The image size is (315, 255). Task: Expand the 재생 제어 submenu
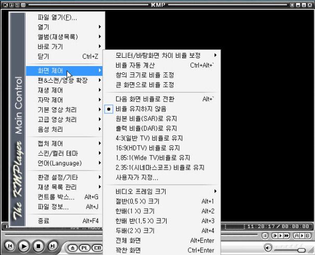64,90
